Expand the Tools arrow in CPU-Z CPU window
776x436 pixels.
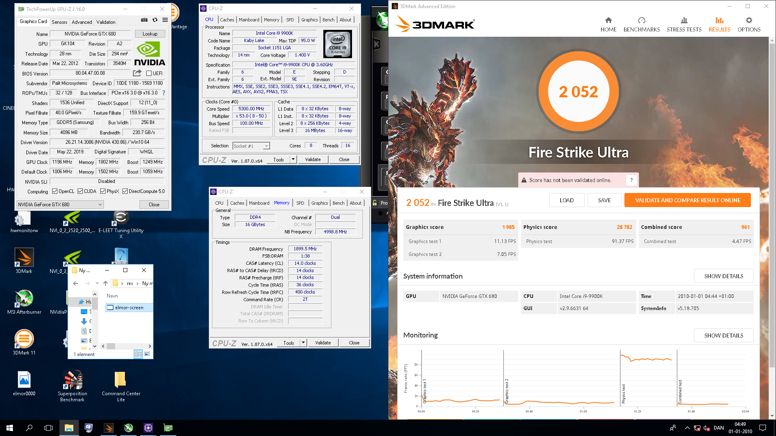coord(293,159)
